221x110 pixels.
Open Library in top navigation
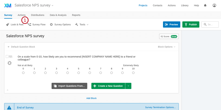click(185, 5)
